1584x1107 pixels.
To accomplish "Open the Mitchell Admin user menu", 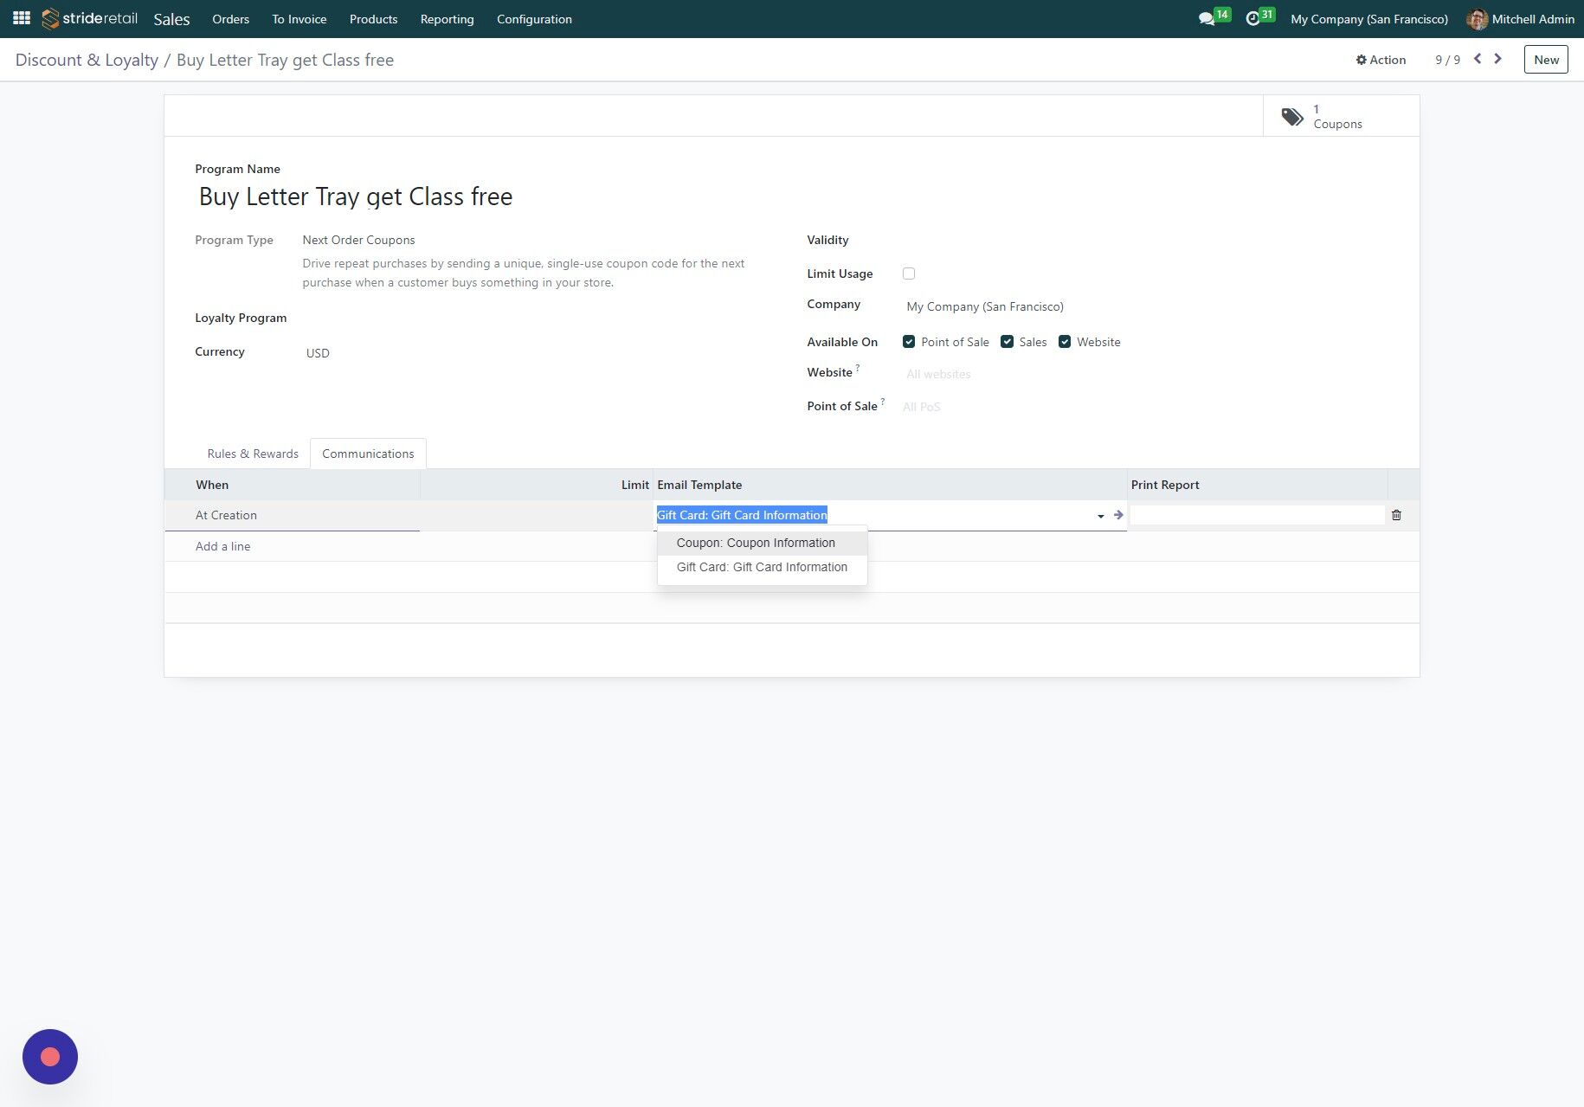I will (x=1521, y=19).
